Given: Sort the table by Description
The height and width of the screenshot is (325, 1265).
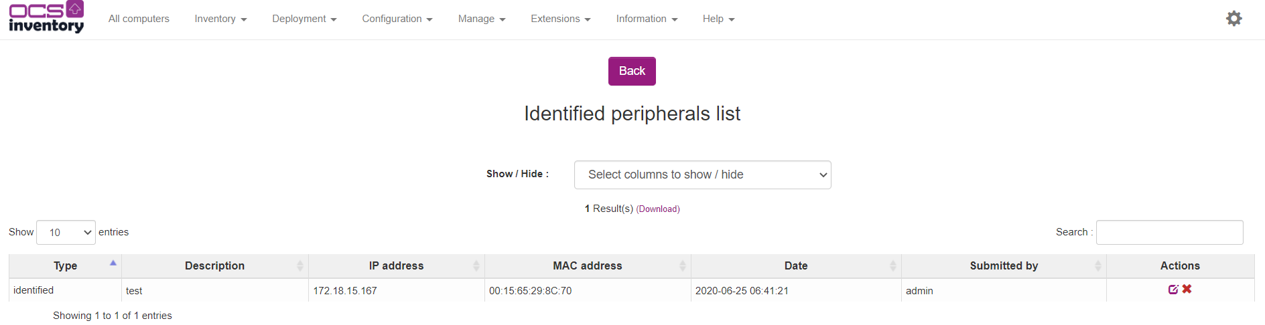Looking at the screenshot, I should pos(214,265).
